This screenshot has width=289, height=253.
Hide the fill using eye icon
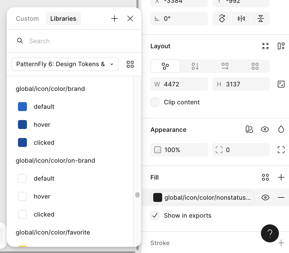(265, 197)
